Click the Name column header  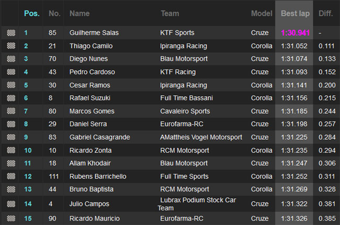tap(80, 14)
